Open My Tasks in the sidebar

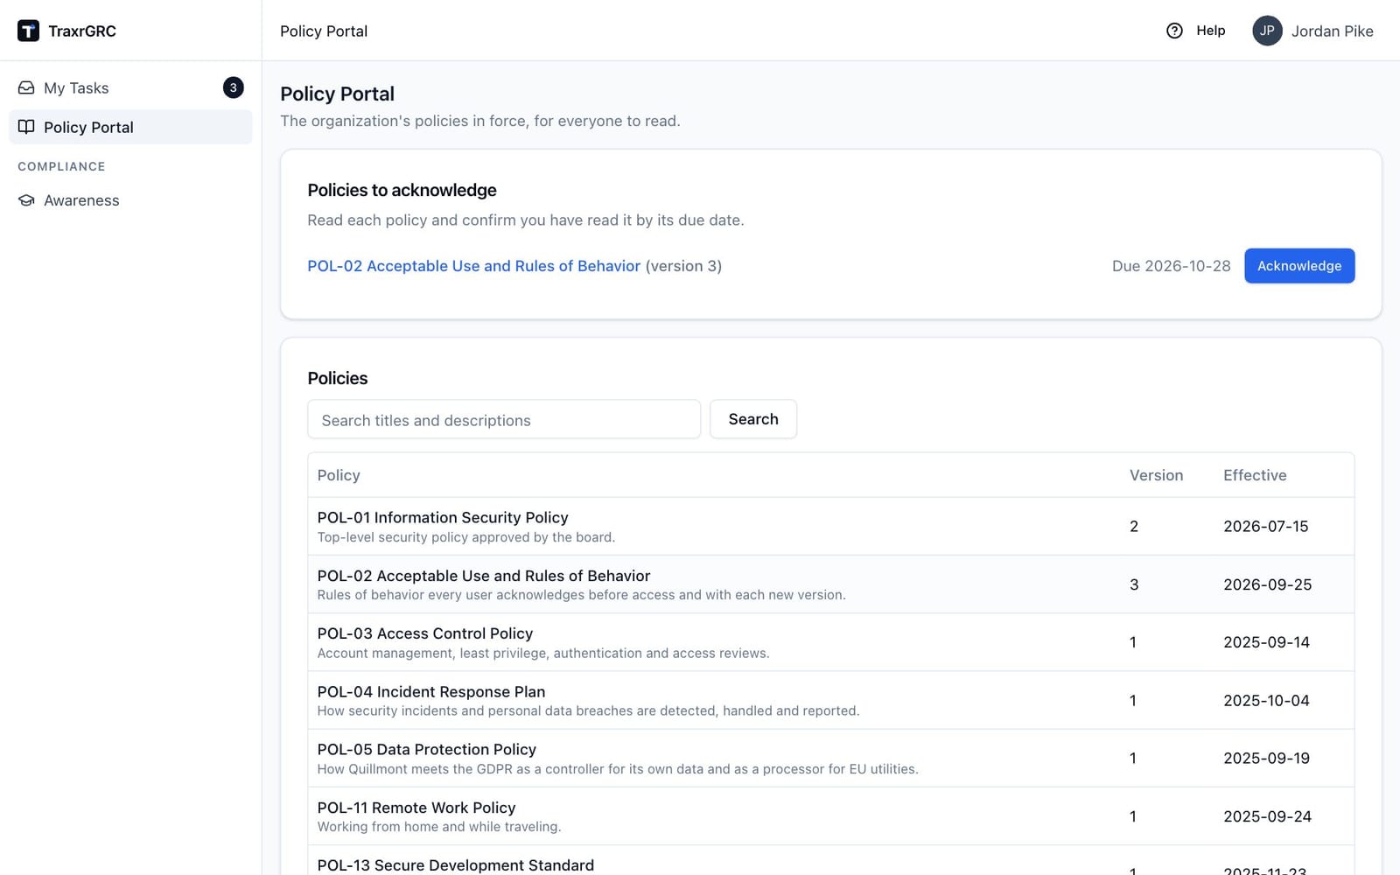pyautogui.click(x=130, y=87)
